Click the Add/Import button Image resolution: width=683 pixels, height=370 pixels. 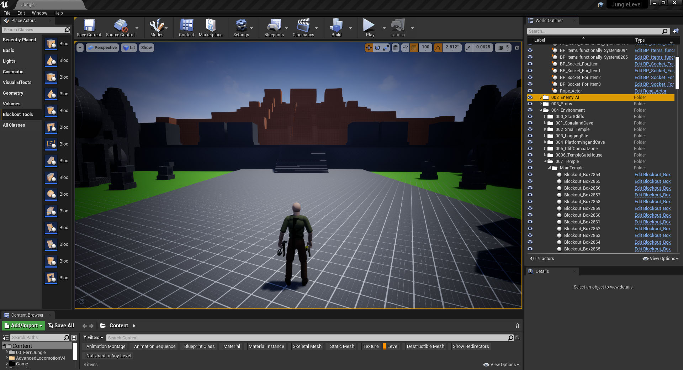click(x=23, y=326)
